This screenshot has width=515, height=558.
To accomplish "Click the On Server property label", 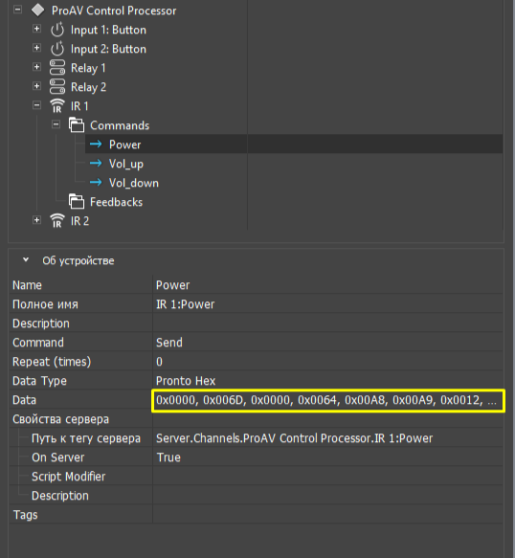I will tap(58, 458).
